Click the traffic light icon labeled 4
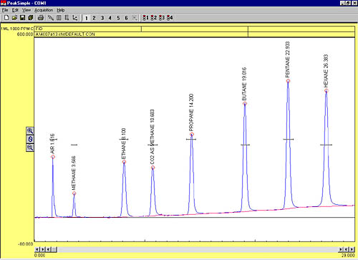The height and width of the screenshot is (260, 358). point(170,18)
